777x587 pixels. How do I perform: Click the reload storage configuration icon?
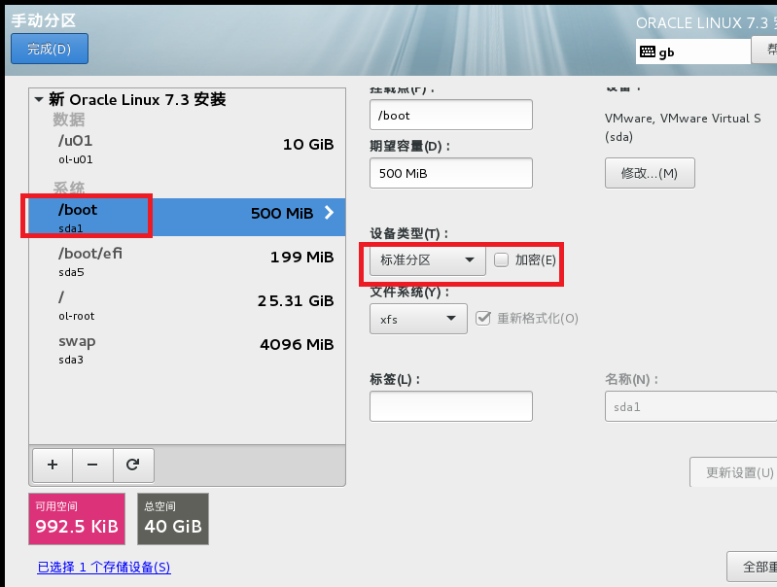(133, 466)
